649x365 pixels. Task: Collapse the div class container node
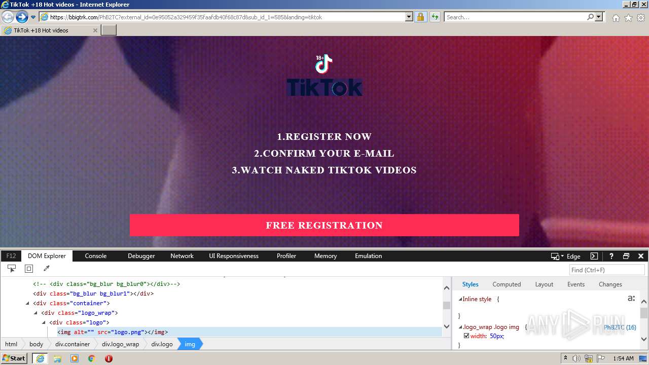click(x=27, y=303)
